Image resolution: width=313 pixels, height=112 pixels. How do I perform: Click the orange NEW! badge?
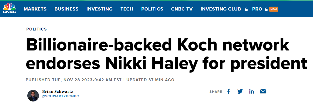point(274,9)
